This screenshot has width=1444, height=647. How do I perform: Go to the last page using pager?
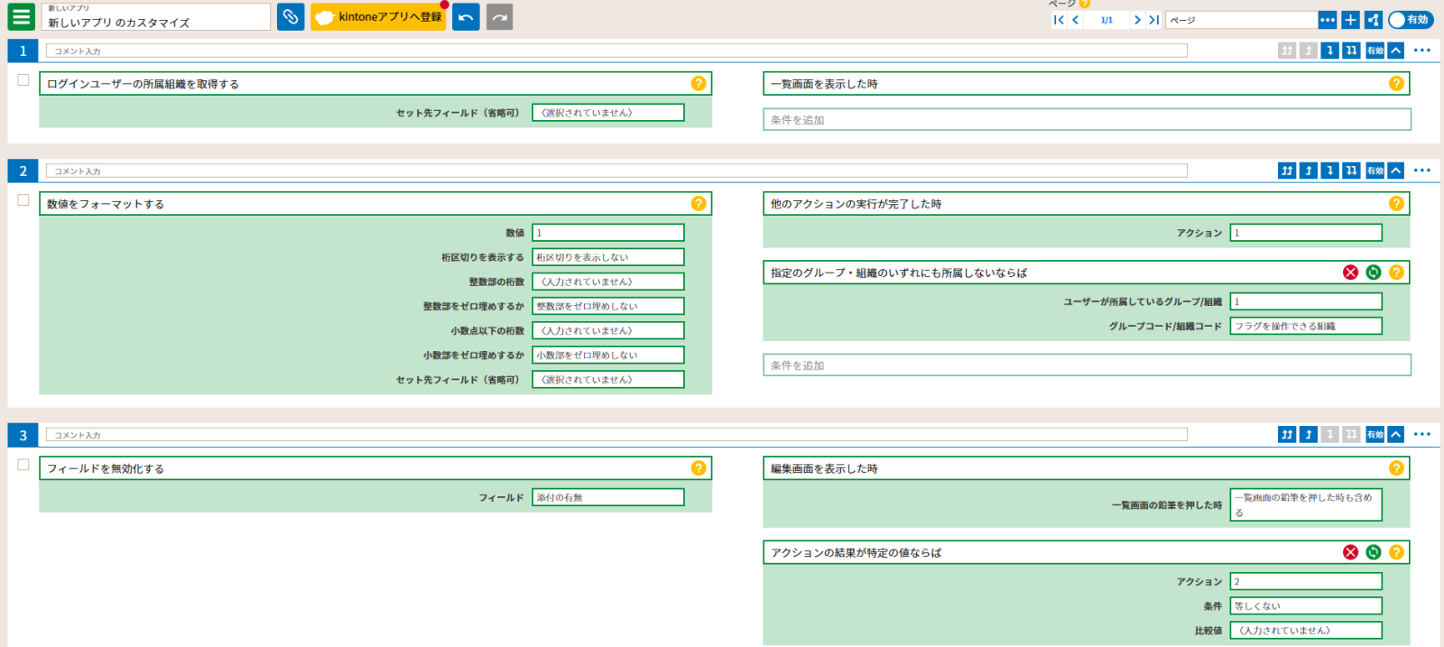coord(1153,20)
